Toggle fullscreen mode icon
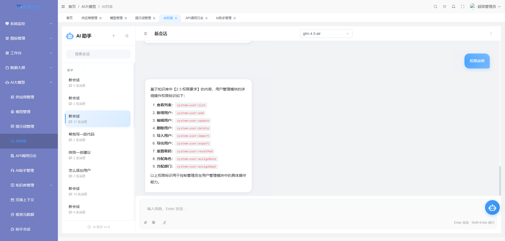505x241 pixels. pyautogui.click(x=463, y=7)
